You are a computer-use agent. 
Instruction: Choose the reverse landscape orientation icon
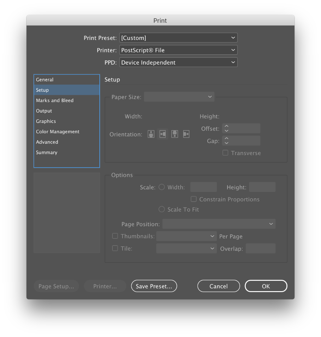(x=186, y=134)
